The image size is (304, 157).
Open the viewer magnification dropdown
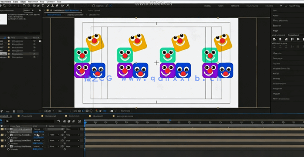[50, 111]
